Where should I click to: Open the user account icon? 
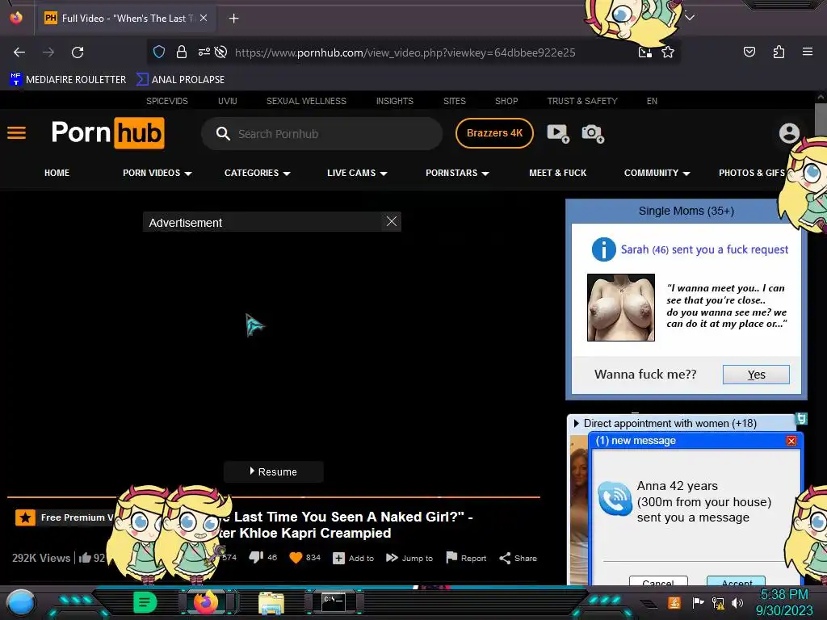(x=789, y=133)
